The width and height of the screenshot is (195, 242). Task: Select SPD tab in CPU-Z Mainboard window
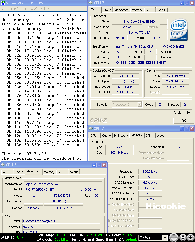(61, 172)
